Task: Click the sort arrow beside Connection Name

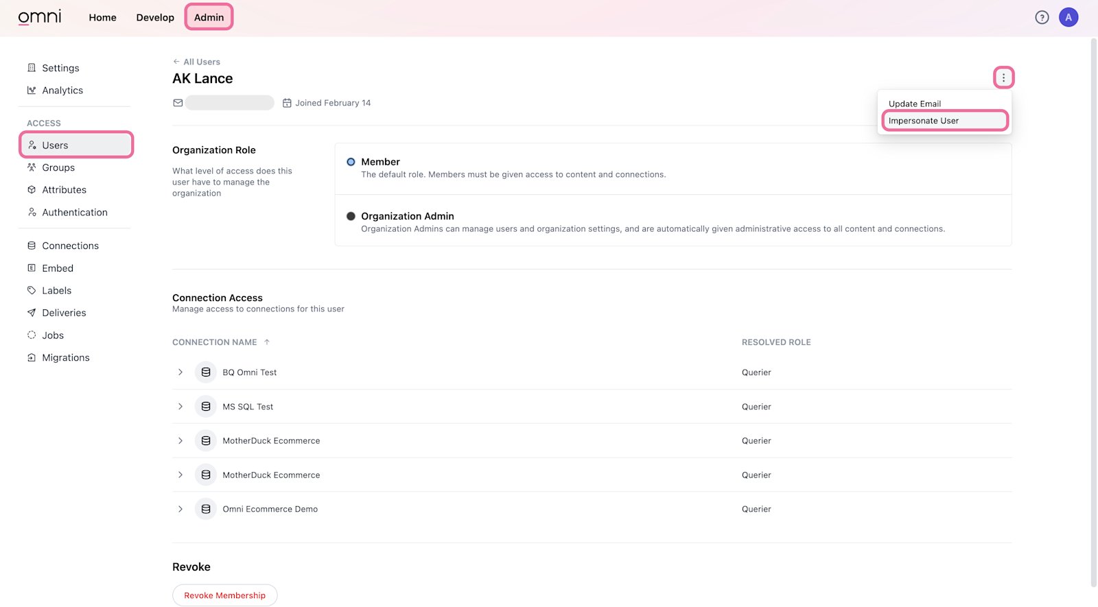Action: (x=267, y=342)
